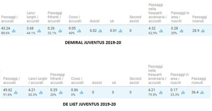Click Second assist header in De Ligt table
This screenshot has width=212, height=111.
(x=135, y=81)
